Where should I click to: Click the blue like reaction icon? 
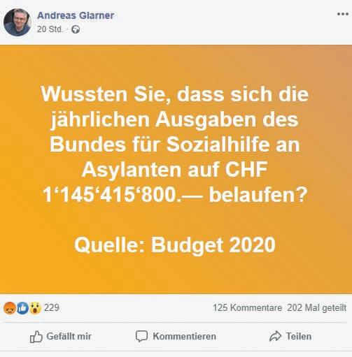tap(22, 308)
